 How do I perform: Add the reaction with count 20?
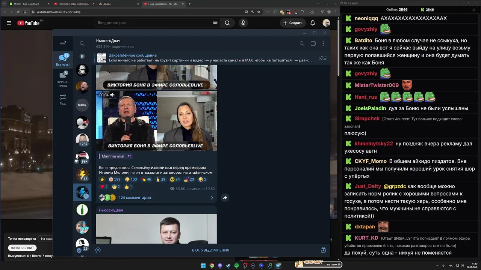[189, 179]
